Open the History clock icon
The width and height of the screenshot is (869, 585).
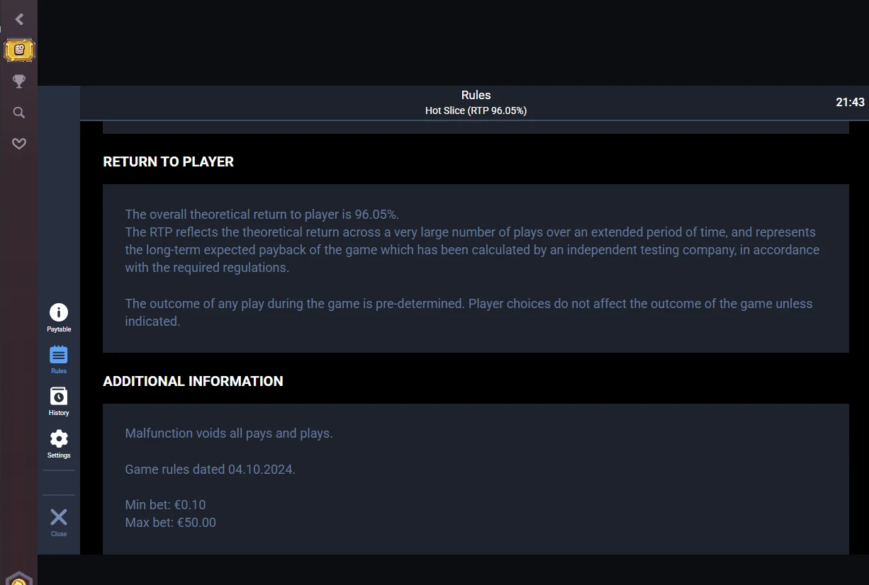click(59, 396)
